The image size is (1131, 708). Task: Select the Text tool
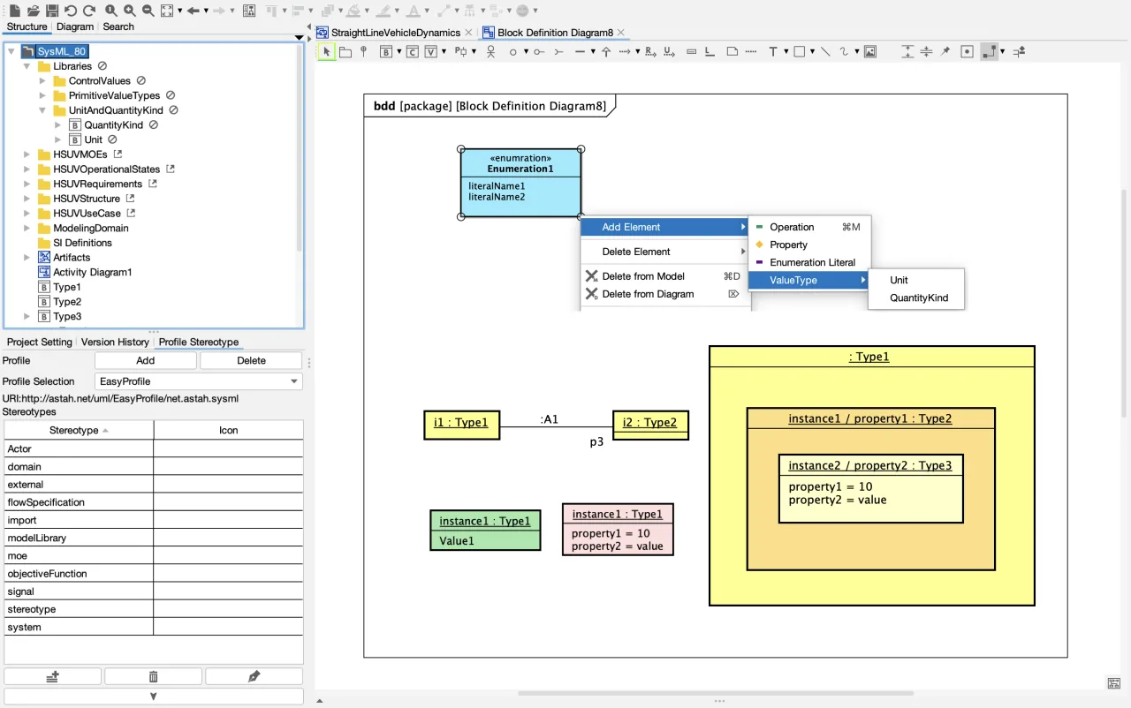[773, 52]
